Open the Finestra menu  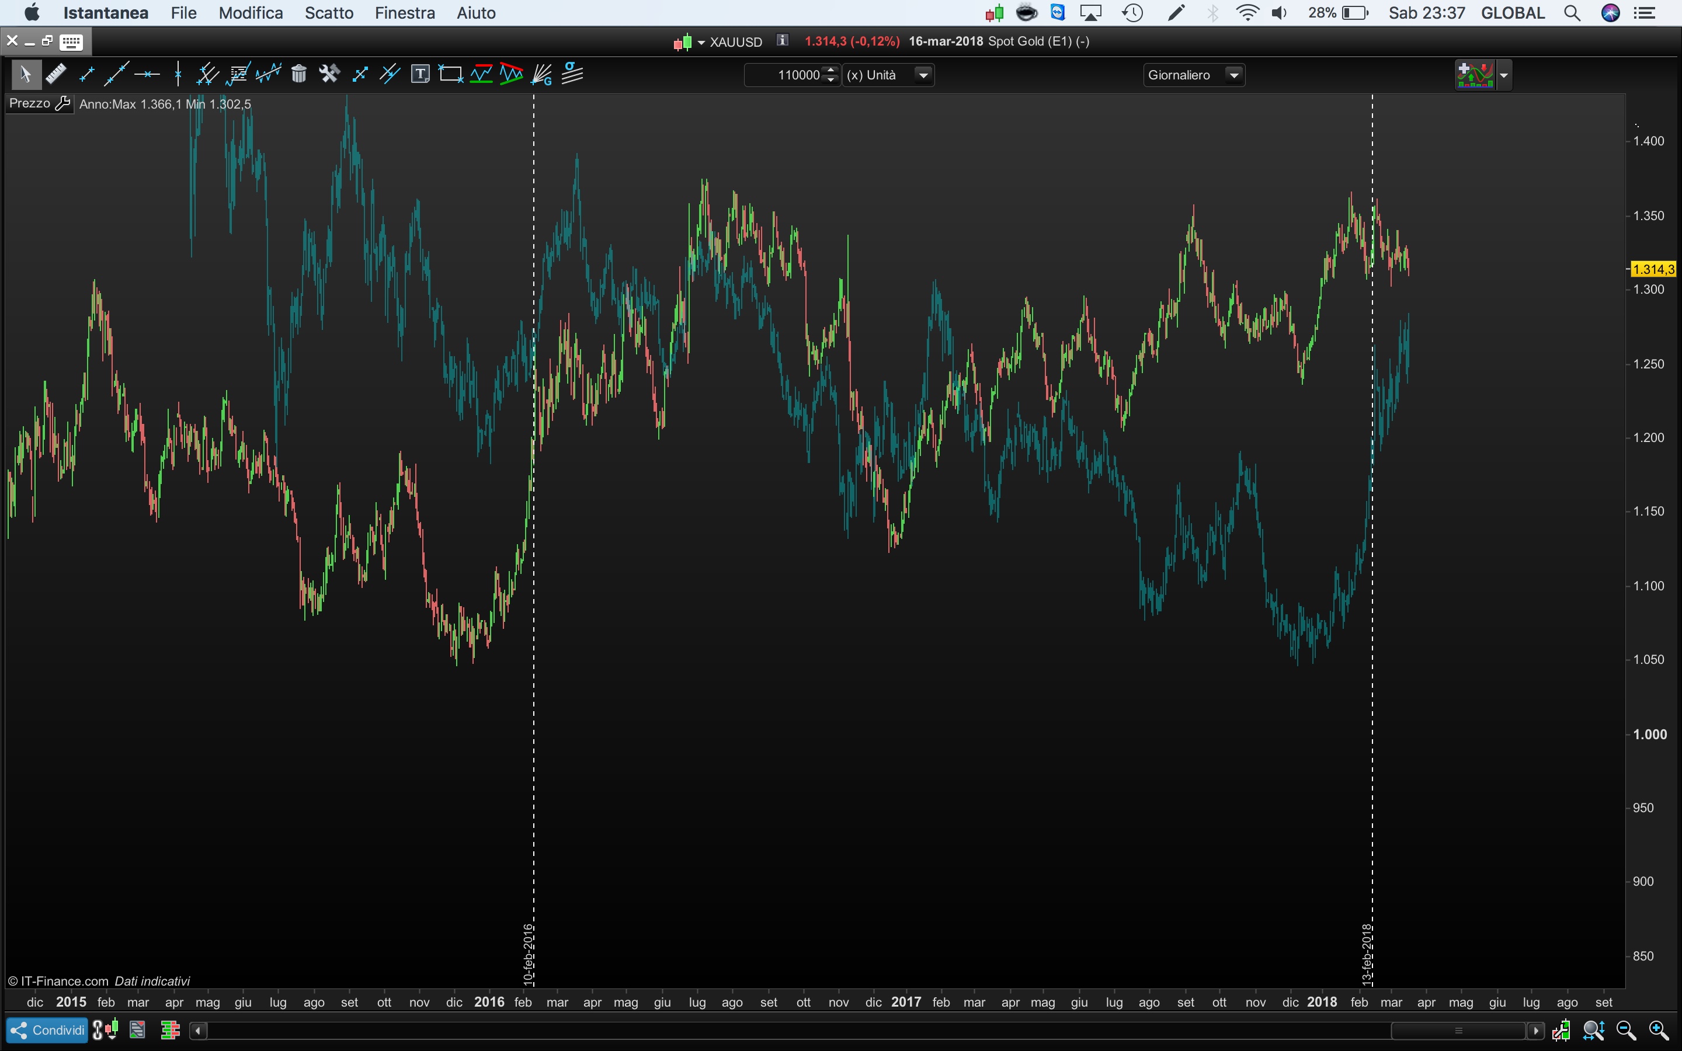coord(405,12)
